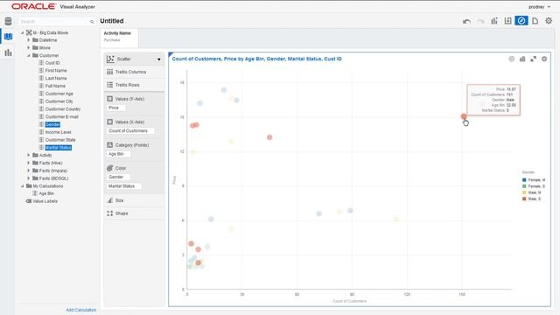560x315 pixels.
Task: Click the new page document icon
Action: (535, 21)
